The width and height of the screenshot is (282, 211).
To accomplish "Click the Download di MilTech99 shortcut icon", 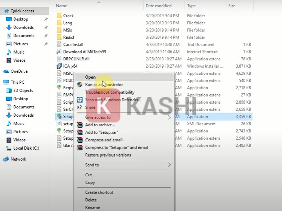I will [x=59, y=52].
